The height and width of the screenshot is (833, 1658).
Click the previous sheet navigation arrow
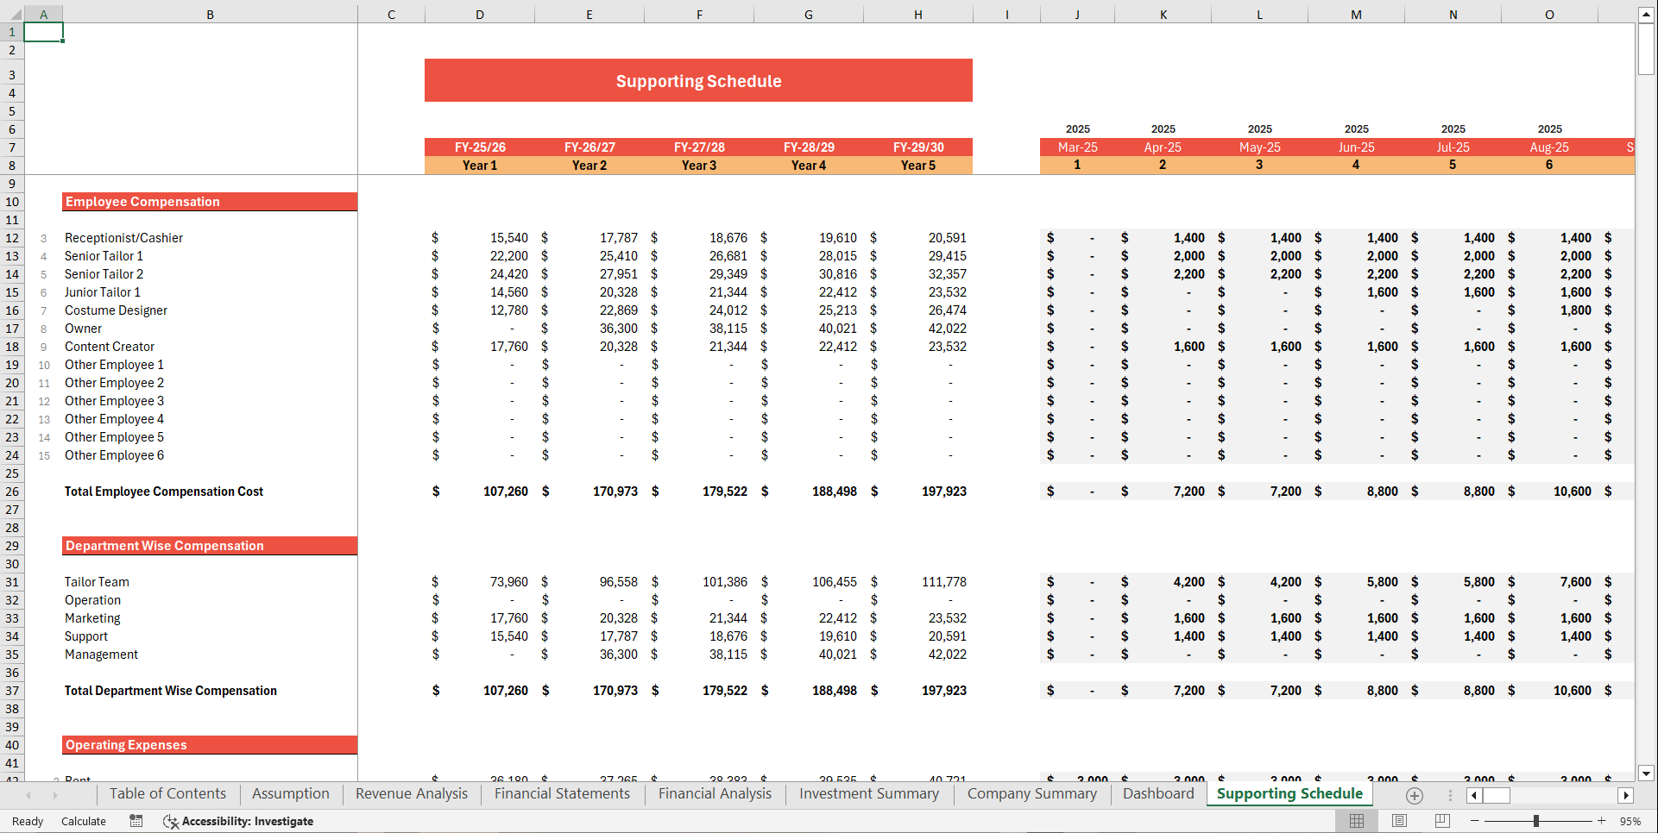click(x=28, y=795)
